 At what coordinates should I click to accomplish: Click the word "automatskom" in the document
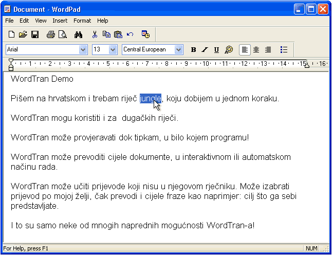click(x=266, y=157)
